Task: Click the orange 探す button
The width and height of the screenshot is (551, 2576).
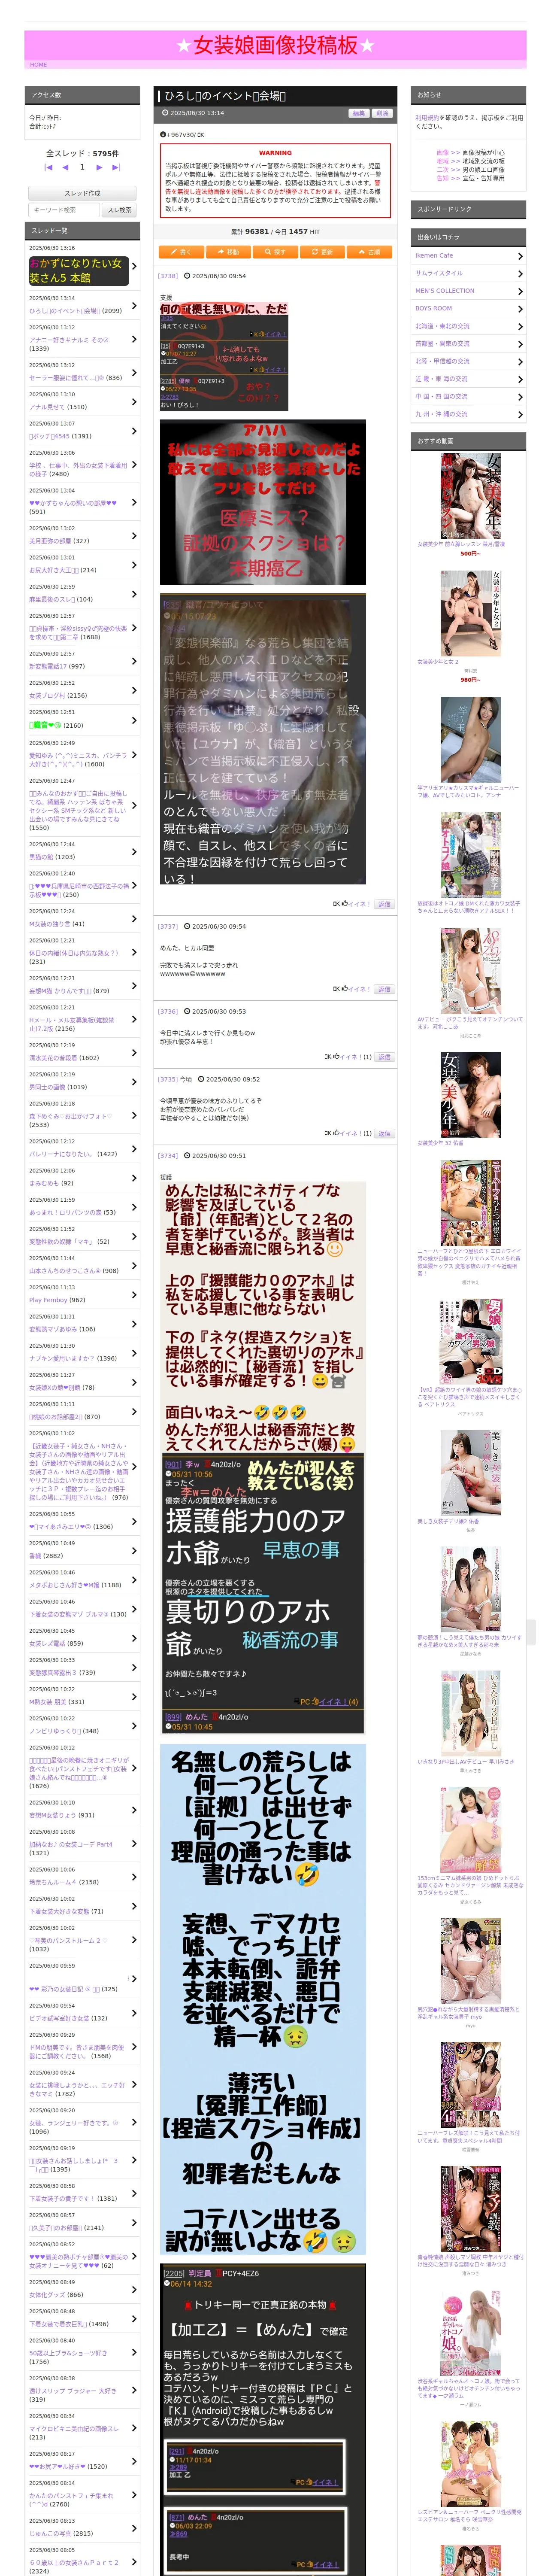Action: click(275, 252)
